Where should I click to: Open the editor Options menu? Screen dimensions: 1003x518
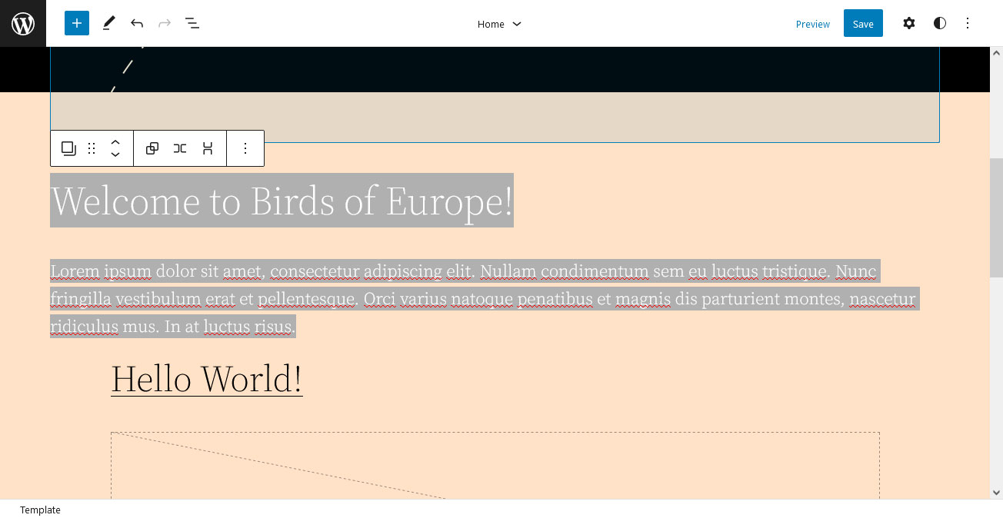tap(968, 23)
